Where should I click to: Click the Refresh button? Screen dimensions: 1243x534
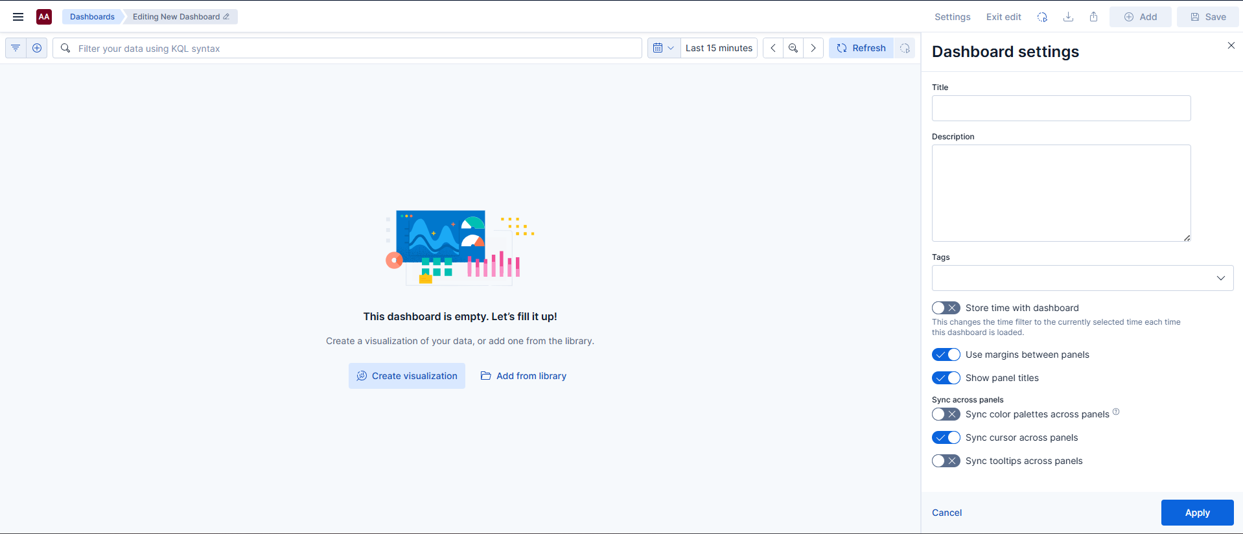pyautogui.click(x=861, y=48)
